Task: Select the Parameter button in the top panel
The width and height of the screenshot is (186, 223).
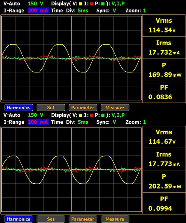Action: coord(83,108)
